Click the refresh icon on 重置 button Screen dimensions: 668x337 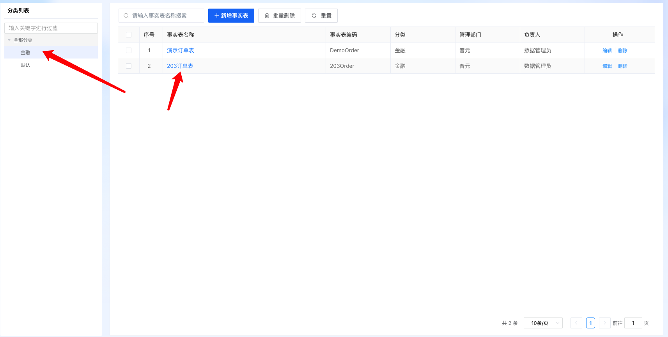click(x=314, y=16)
